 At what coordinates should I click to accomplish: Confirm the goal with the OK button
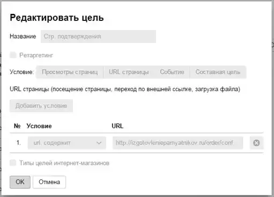click(20, 182)
